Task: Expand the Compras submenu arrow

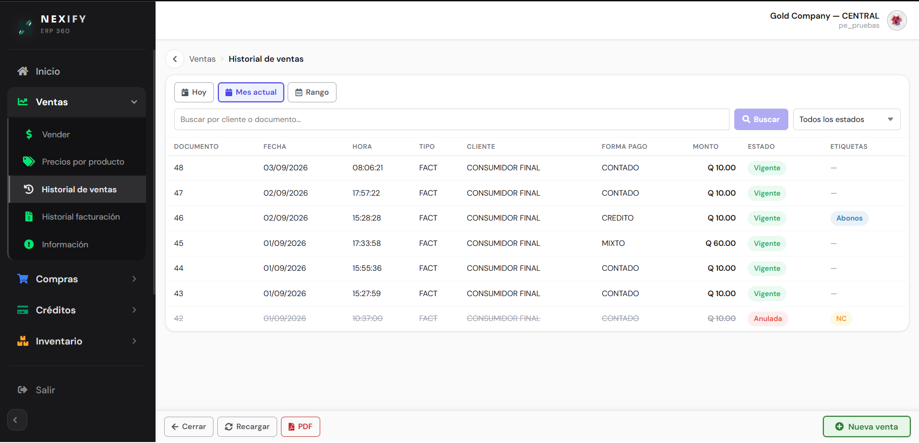Action: click(x=134, y=279)
